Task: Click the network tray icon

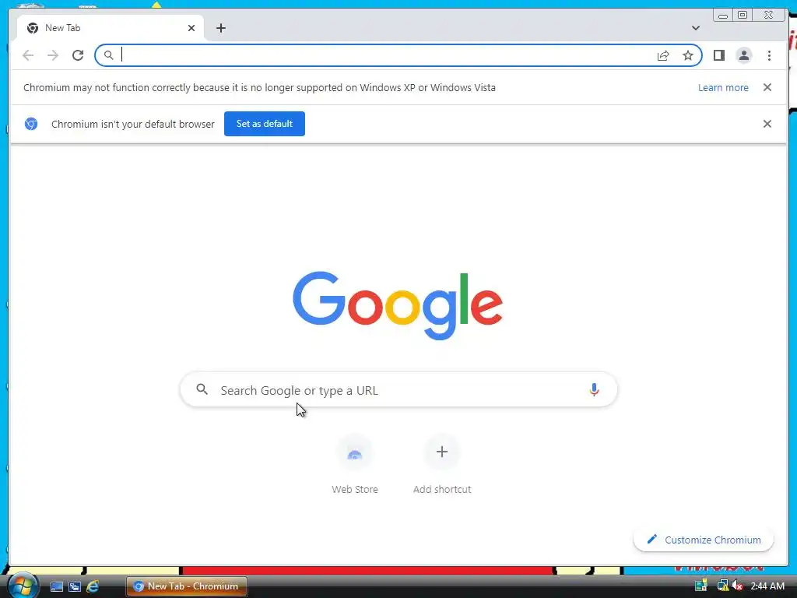Action: coord(722,586)
